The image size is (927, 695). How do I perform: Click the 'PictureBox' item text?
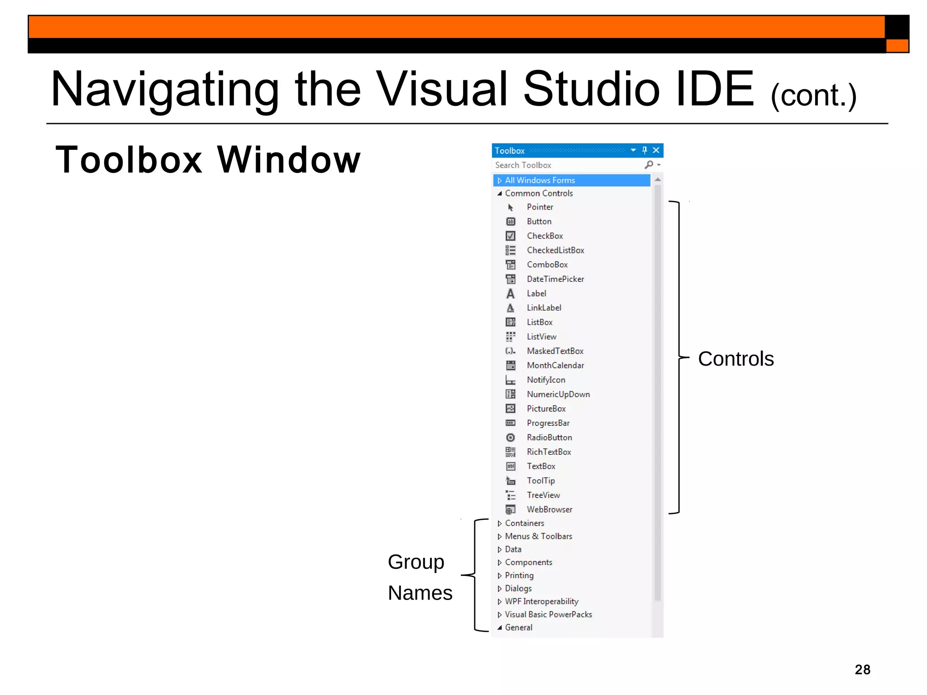pyautogui.click(x=546, y=409)
